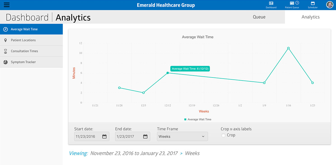Click the Emerald Healthcare Group title

tap(166, 5)
